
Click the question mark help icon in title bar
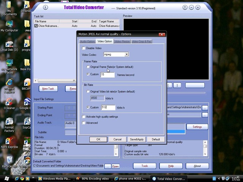coord(185,7)
